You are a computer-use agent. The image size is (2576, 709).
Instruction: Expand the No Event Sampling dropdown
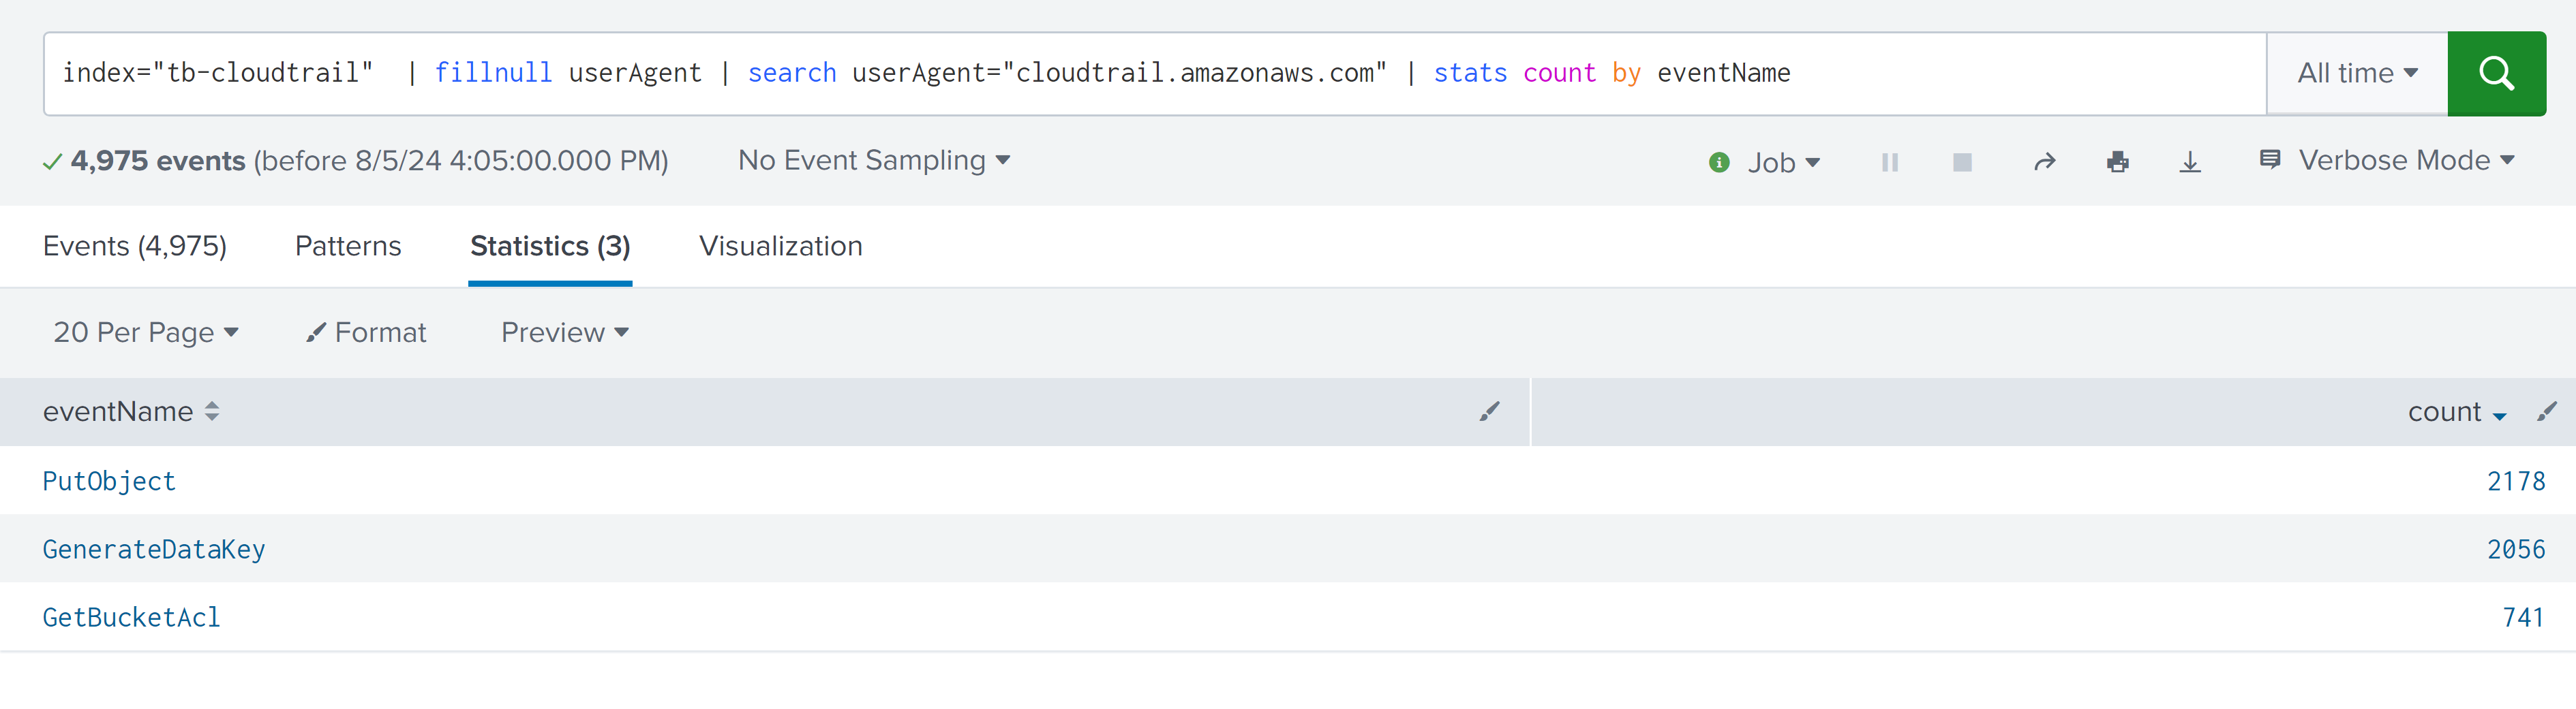click(x=873, y=160)
